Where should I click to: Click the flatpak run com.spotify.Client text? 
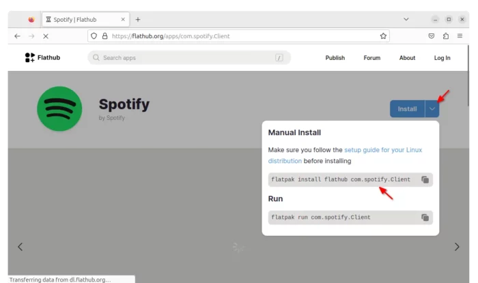click(321, 218)
